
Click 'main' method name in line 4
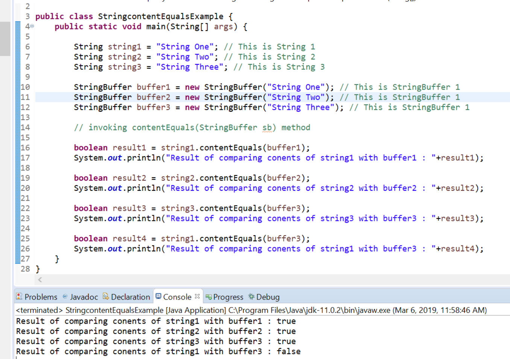(x=156, y=27)
